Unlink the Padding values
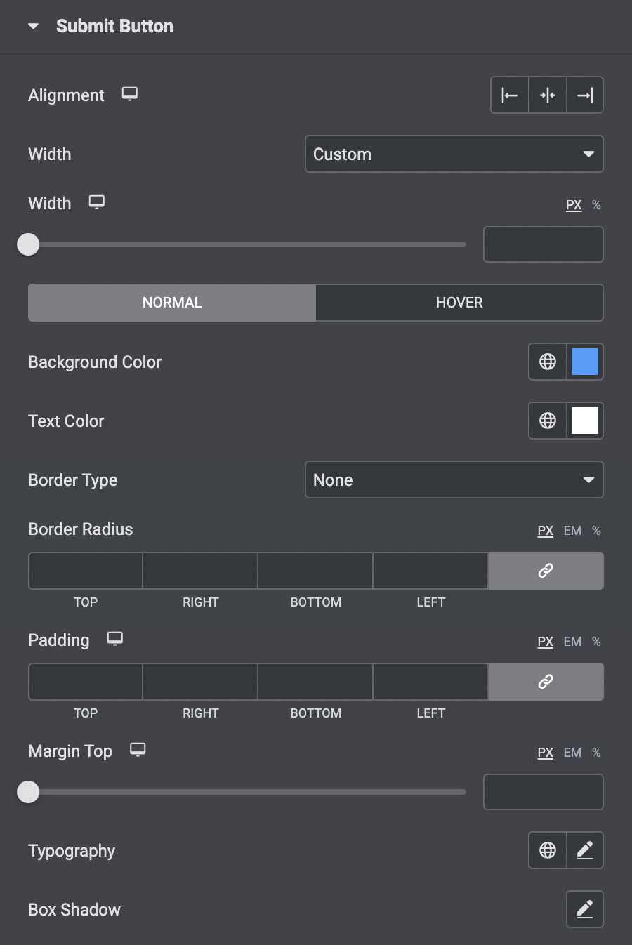Image resolution: width=632 pixels, height=945 pixels. point(546,682)
